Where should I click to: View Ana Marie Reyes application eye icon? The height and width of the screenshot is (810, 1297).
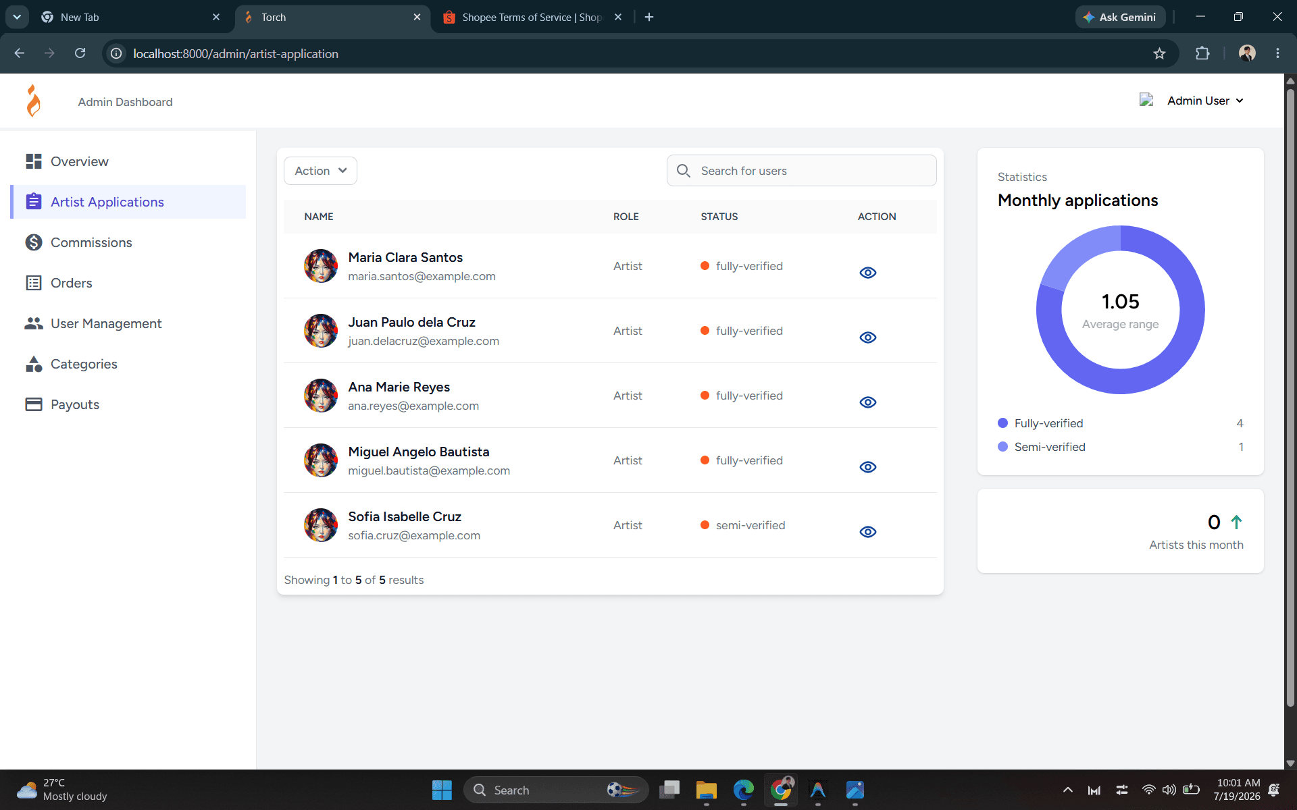[868, 402]
